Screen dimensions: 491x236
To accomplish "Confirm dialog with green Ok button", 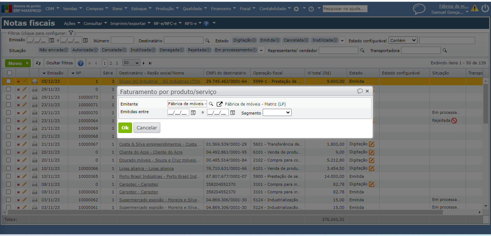I will click(x=125, y=128).
